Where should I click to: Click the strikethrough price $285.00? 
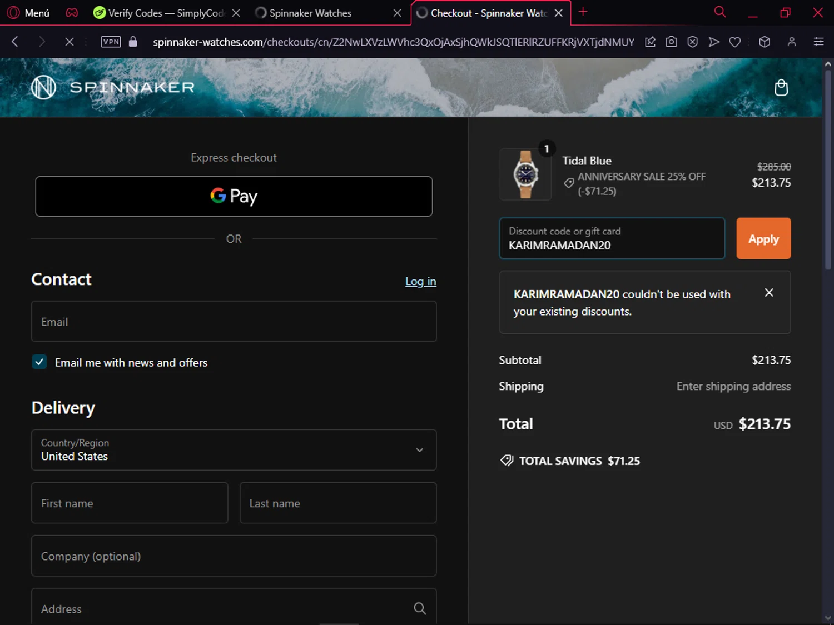point(774,167)
